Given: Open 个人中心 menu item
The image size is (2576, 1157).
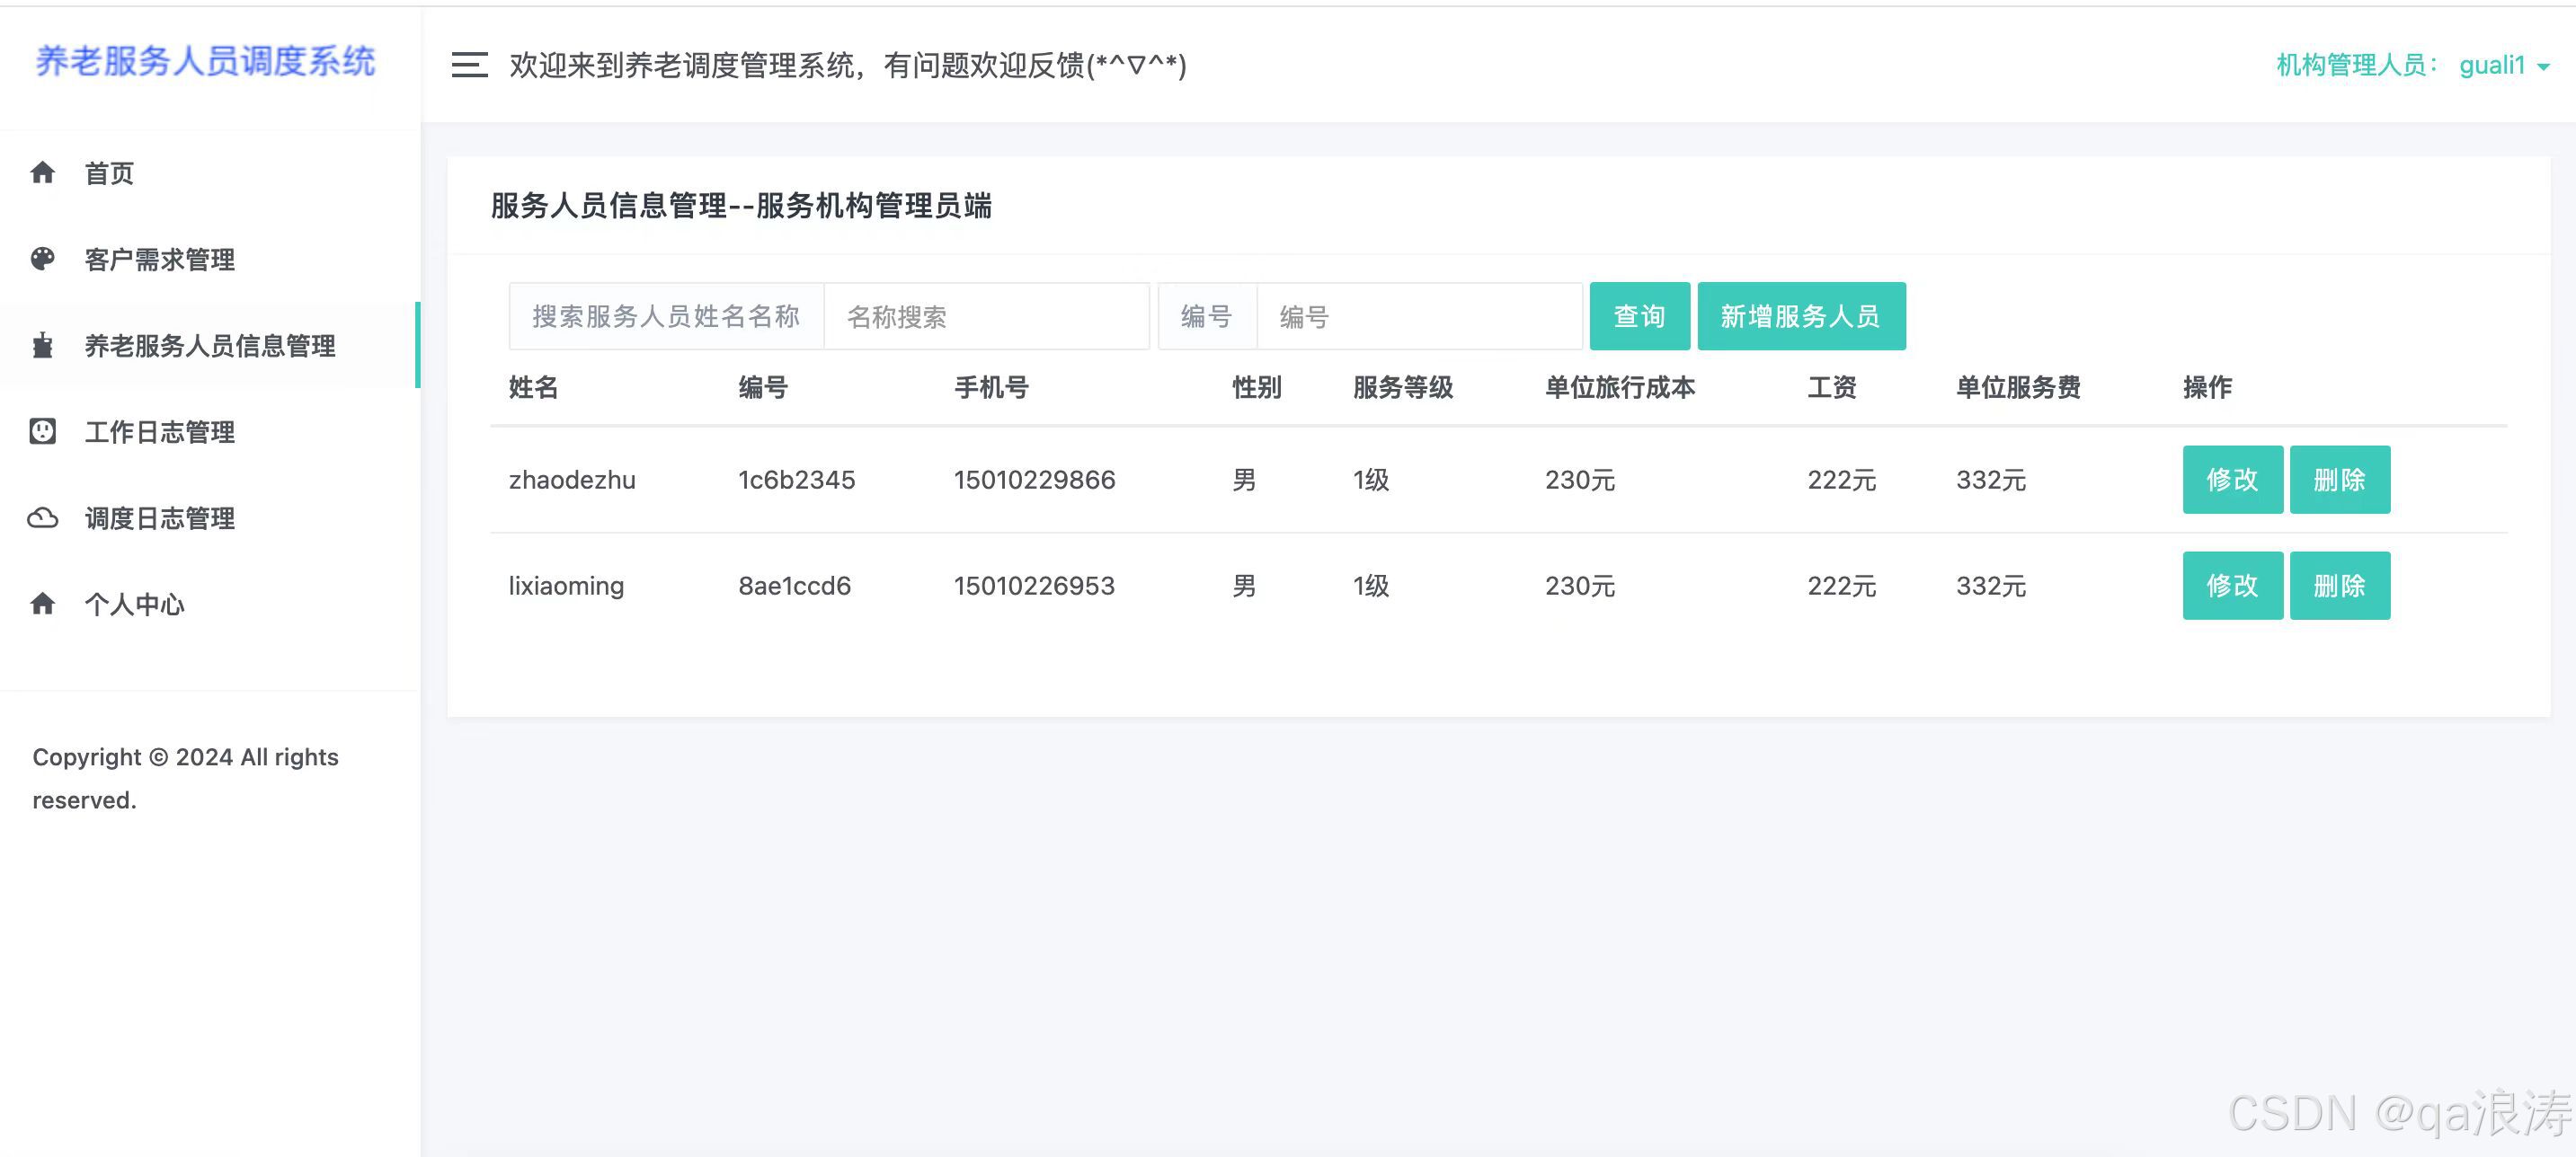Looking at the screenshot, I should pyautogui.click(x=134, y=604).
